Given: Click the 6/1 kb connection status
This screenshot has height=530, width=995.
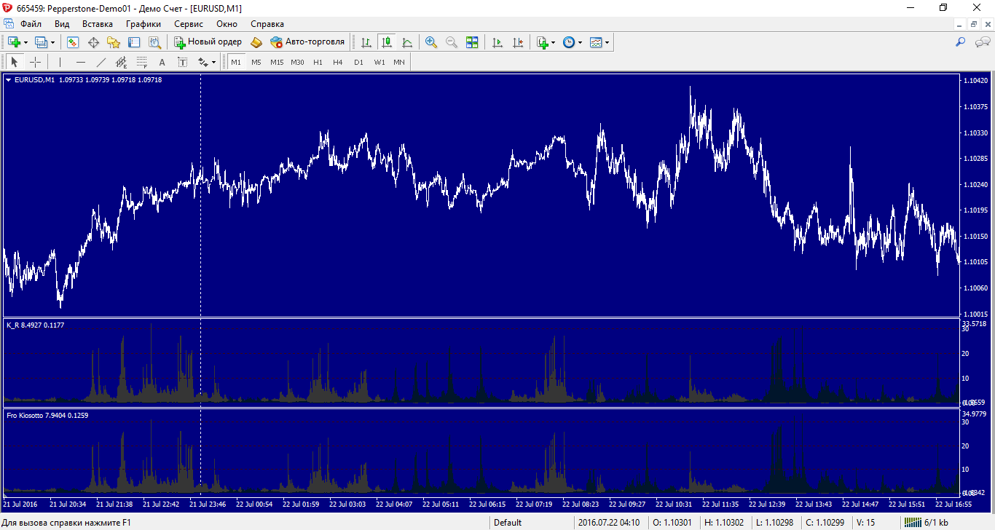Looking at the screenshot, I should pos(925,522).
